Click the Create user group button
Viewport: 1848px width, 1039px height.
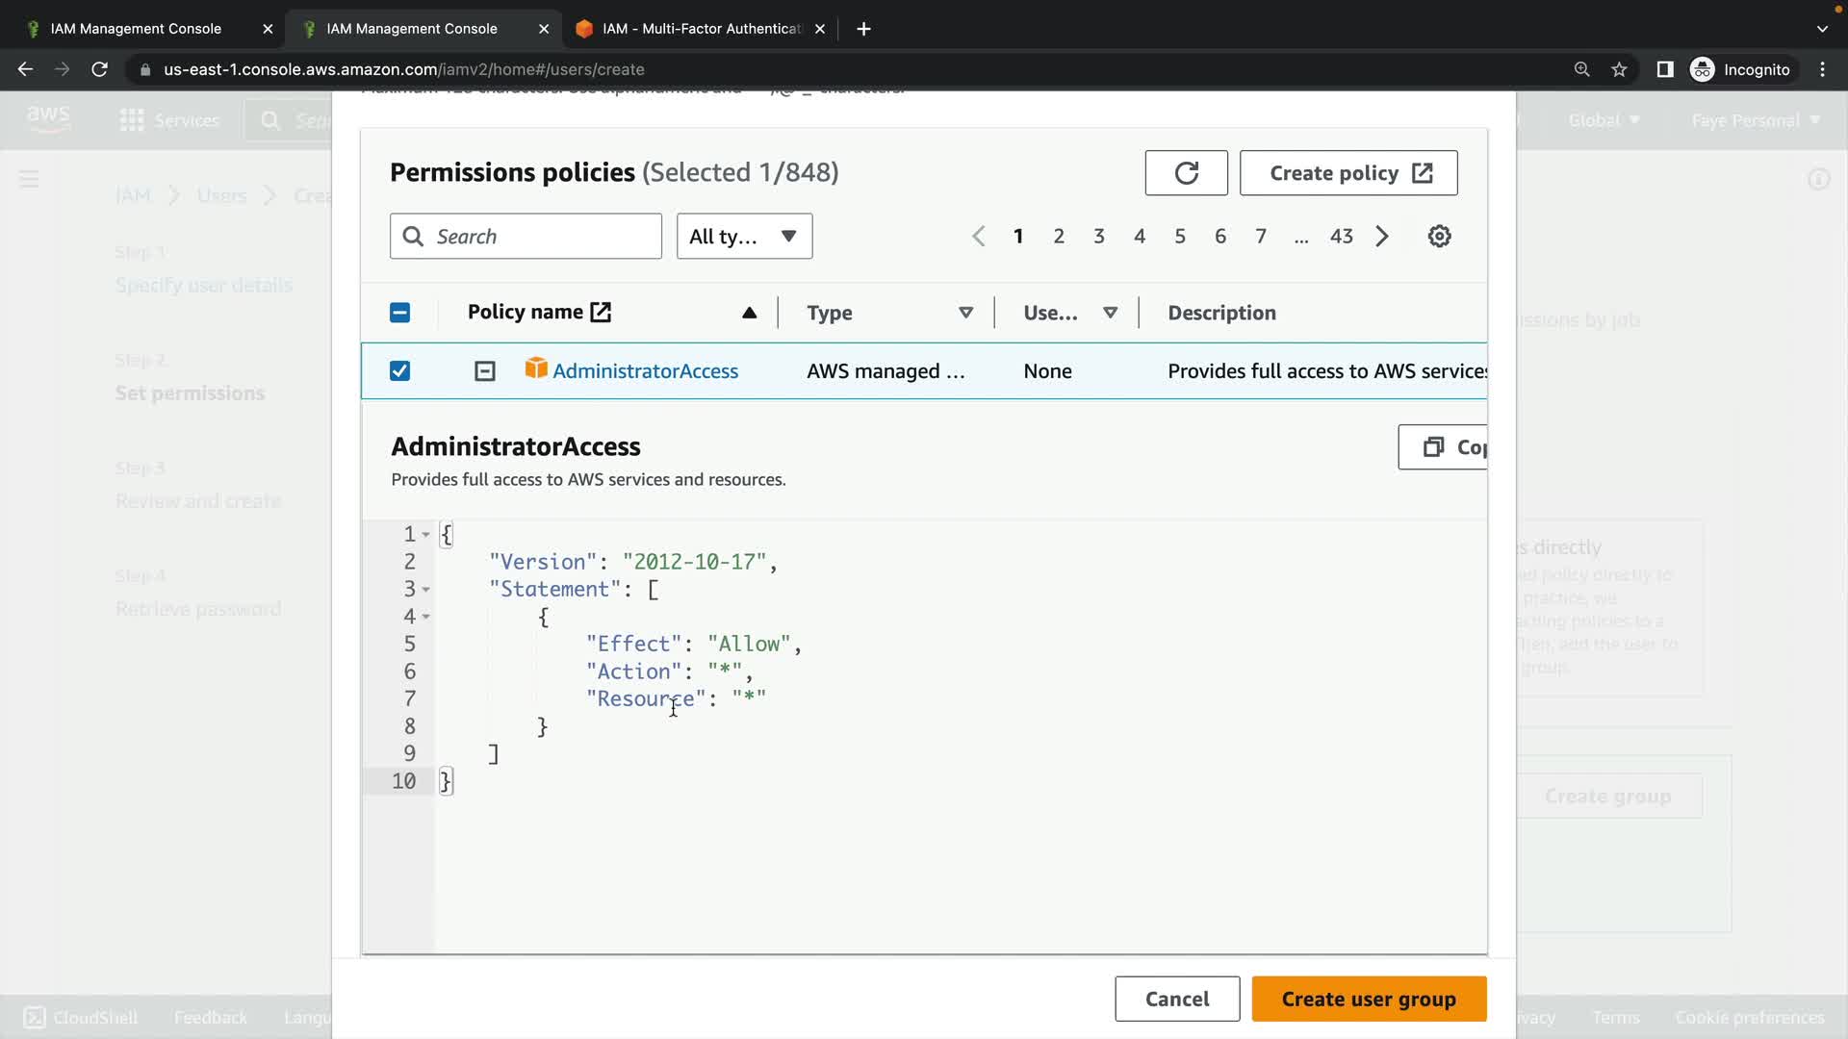1368,999
